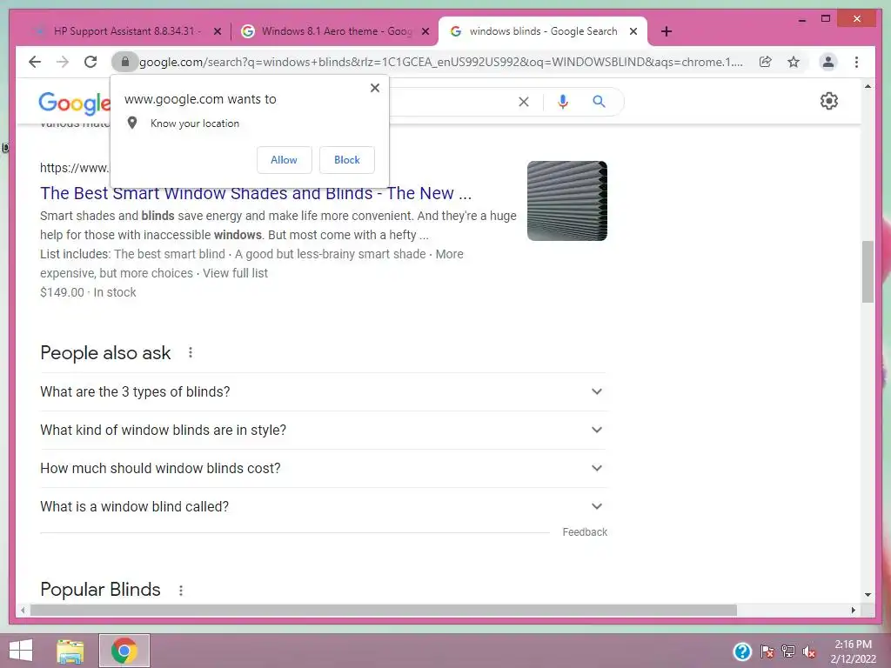Image resolution: width=891 pixels, height=668 pixels.
Task: Close the Windows 8.1 Aero theme tab
Action: 425,32
